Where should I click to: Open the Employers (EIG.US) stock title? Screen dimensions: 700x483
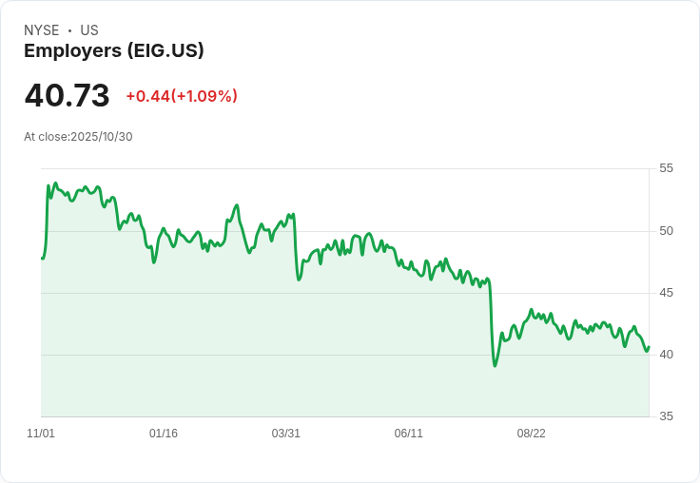[x=114, y=51]
